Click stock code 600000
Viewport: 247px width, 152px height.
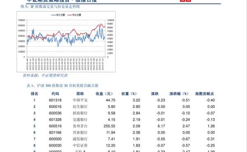[x=55, y=139]
